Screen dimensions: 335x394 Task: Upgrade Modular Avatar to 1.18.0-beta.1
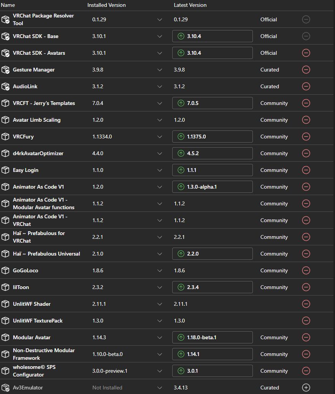(x=212, y=337)
